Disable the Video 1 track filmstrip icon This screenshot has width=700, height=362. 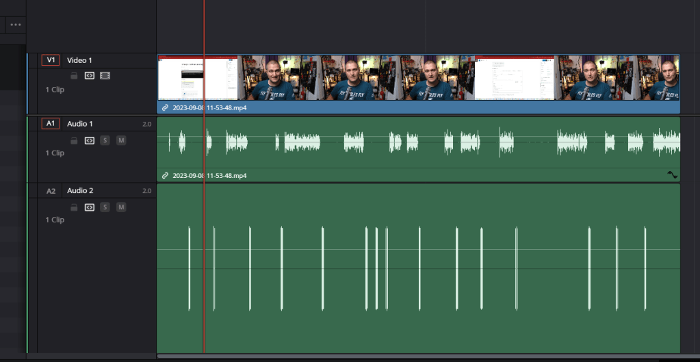pyautogui.click(x=105, y=76)
